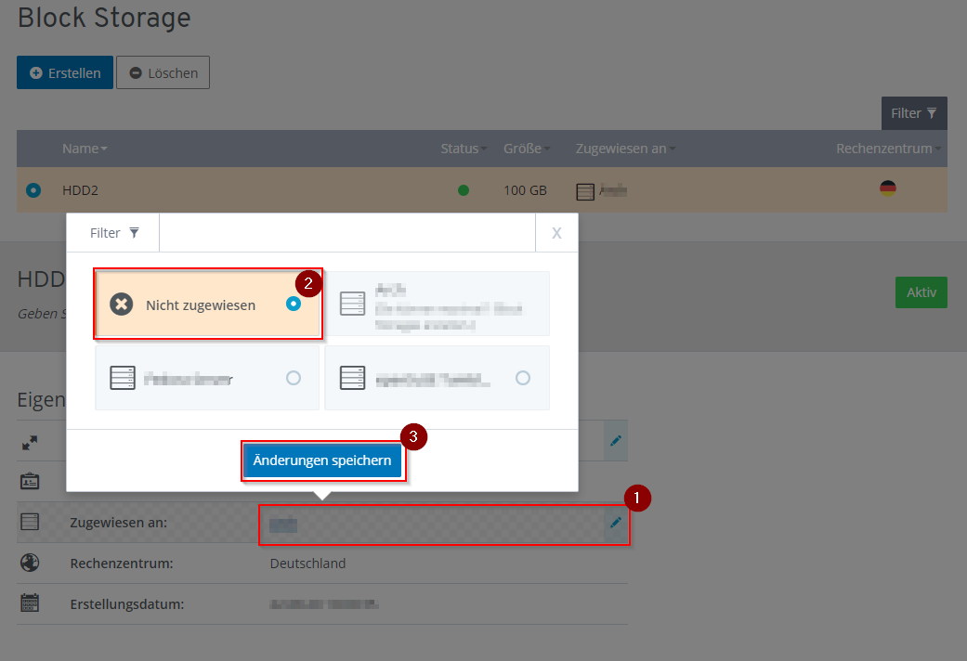The image size is (967, 661).
Task: Sort by Rechenzentrum column
Action: (888, 149)
